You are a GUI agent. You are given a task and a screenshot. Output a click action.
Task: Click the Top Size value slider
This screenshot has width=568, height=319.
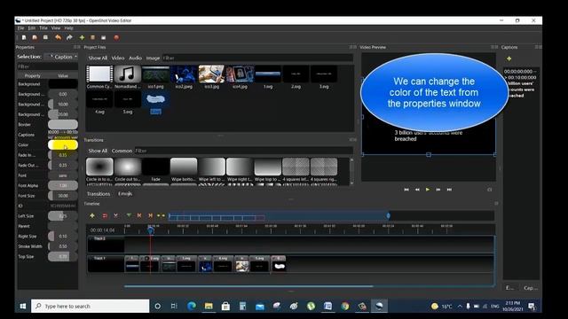[63, 256]
